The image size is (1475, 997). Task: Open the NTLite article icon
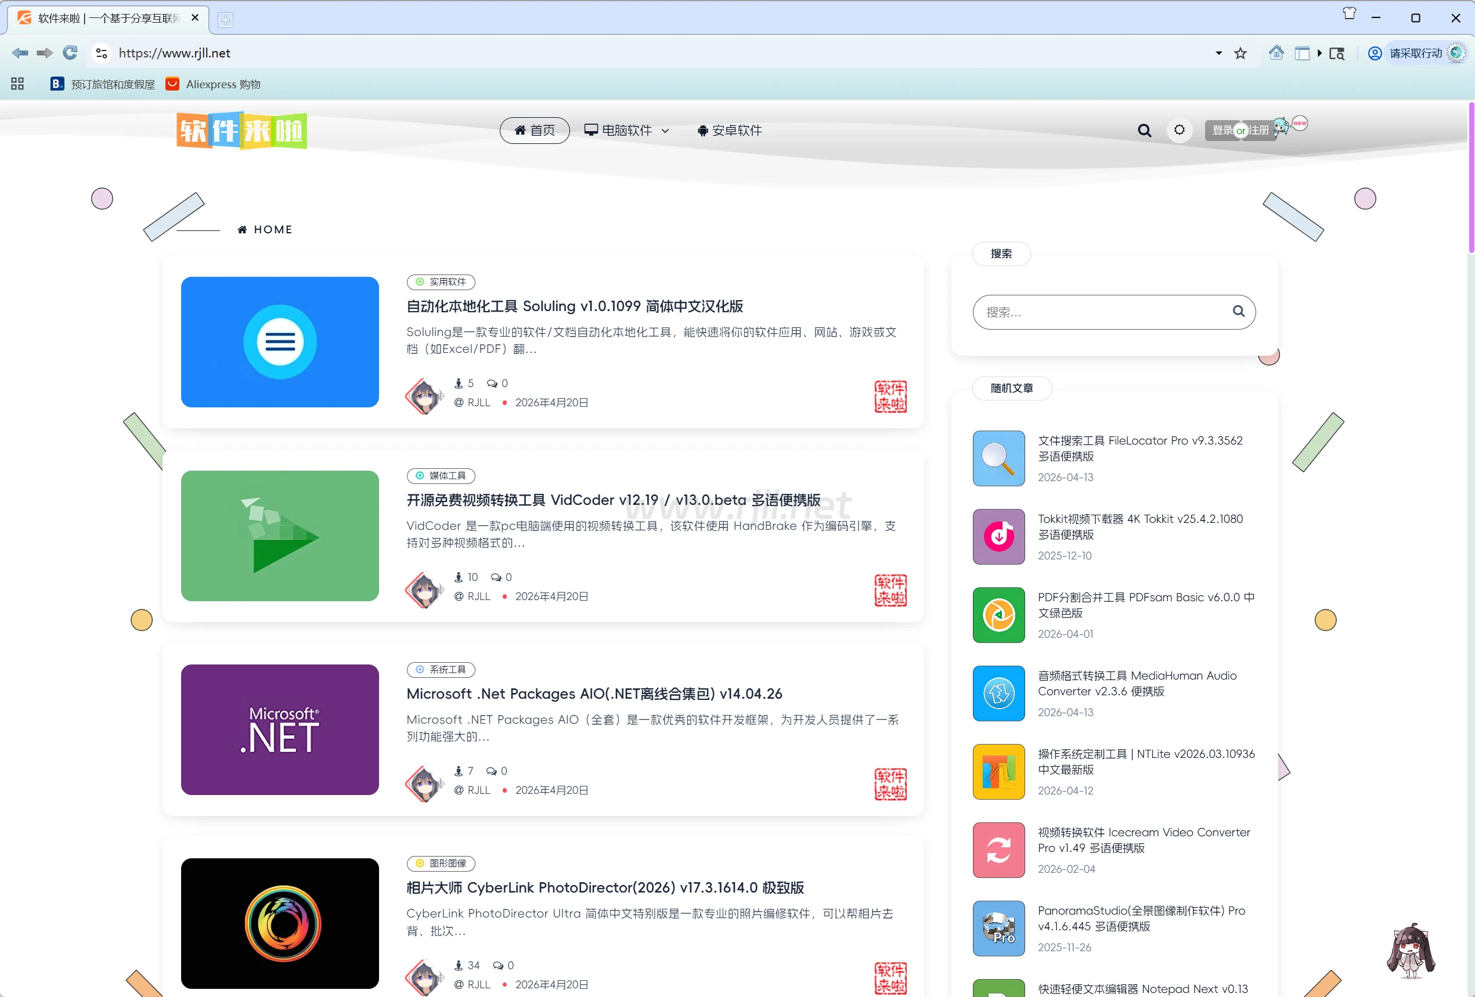point(998,772)
